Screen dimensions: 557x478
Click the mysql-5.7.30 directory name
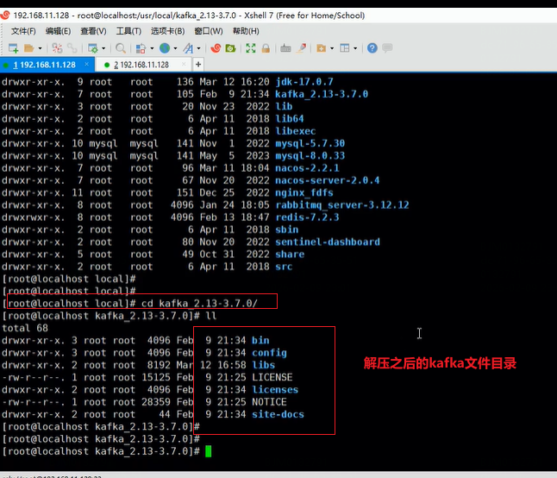point(310,143)
